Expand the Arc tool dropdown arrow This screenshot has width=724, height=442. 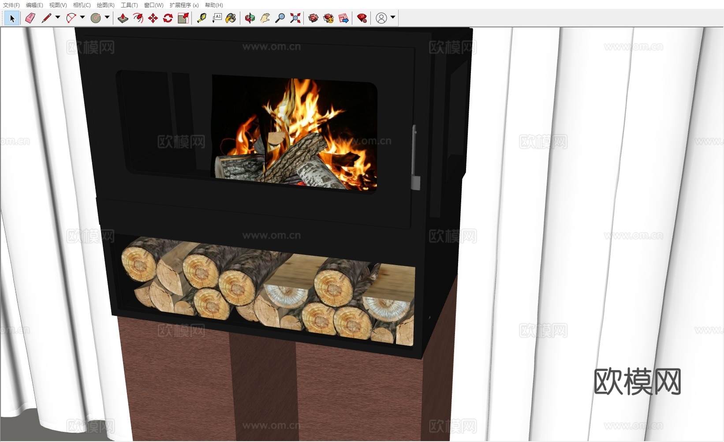click(82, 18)
